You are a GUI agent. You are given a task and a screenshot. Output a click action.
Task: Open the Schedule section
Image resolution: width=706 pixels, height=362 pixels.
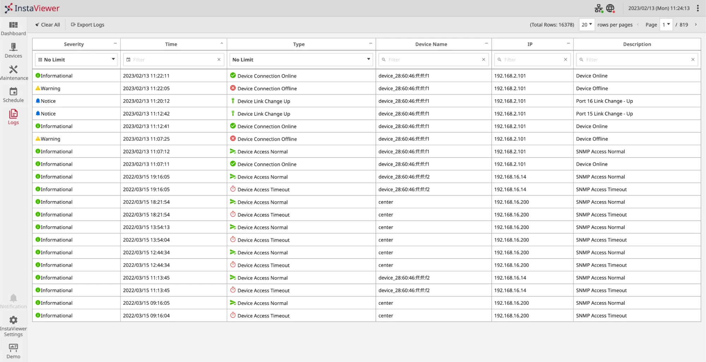[x=13, y=95]
